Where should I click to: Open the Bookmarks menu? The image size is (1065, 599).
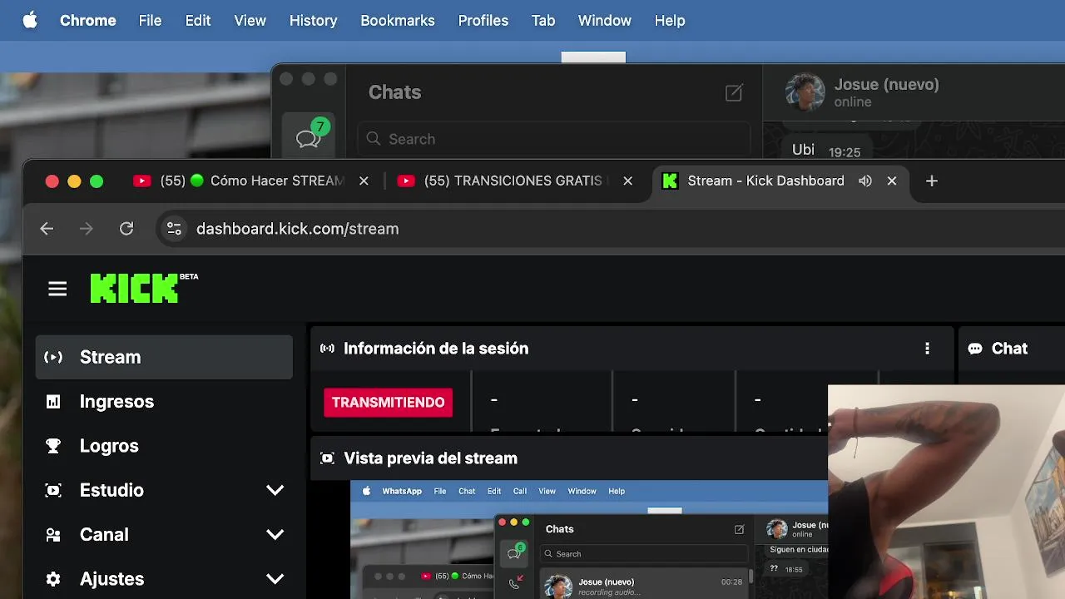pyautogui.click(x=397, y=21)
